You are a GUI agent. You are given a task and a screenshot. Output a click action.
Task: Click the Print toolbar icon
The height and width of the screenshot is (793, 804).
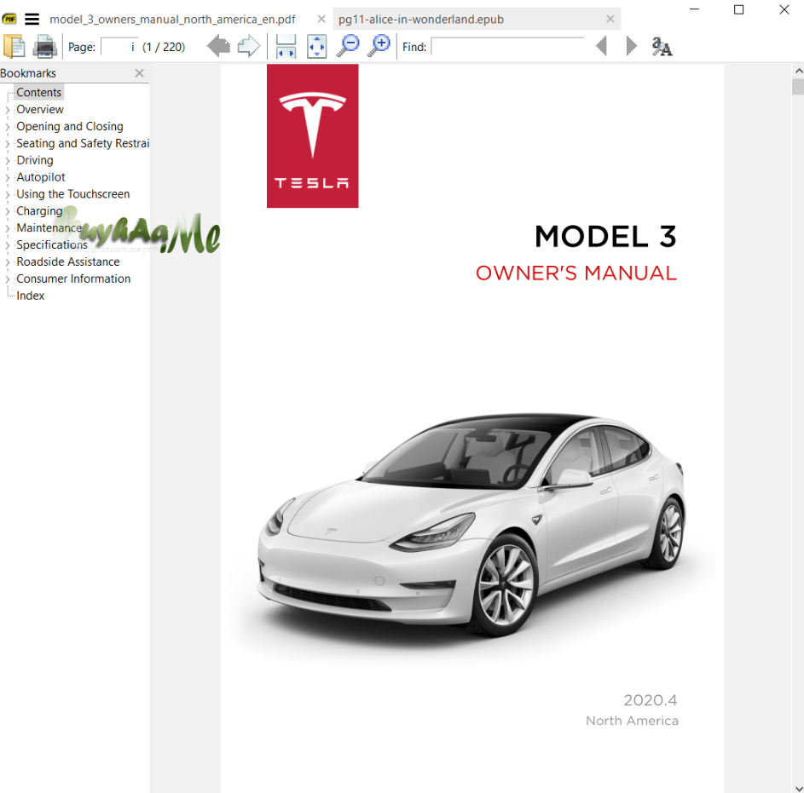point(44,47)
